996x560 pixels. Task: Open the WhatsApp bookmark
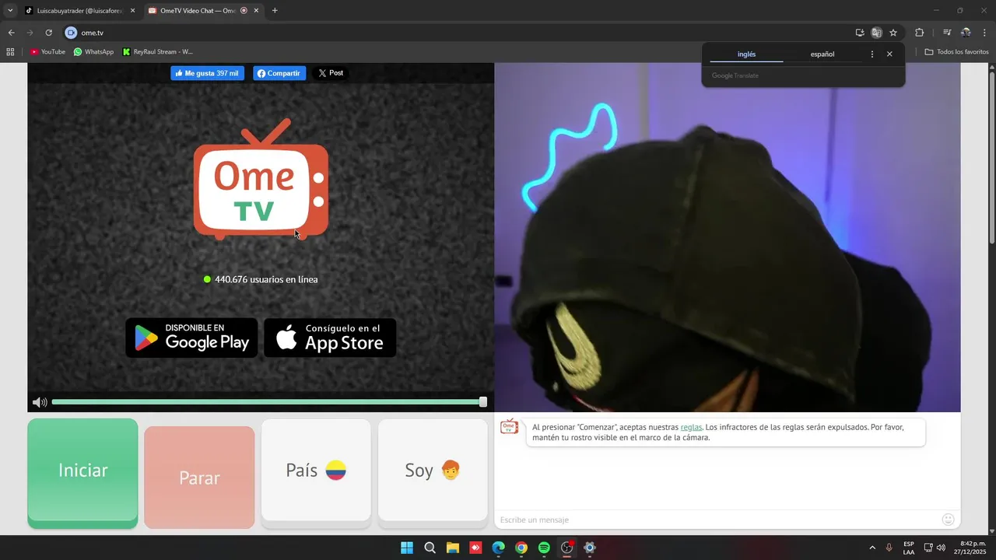coord(93,52)
